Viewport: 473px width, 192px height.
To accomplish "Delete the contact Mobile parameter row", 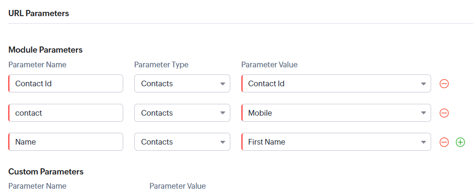I will coord(443,113).
